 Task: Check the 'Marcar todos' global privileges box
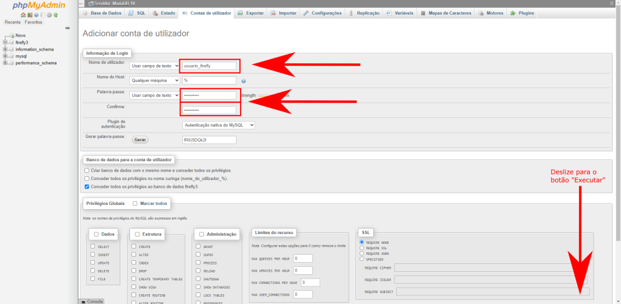[x=135, y=204]
